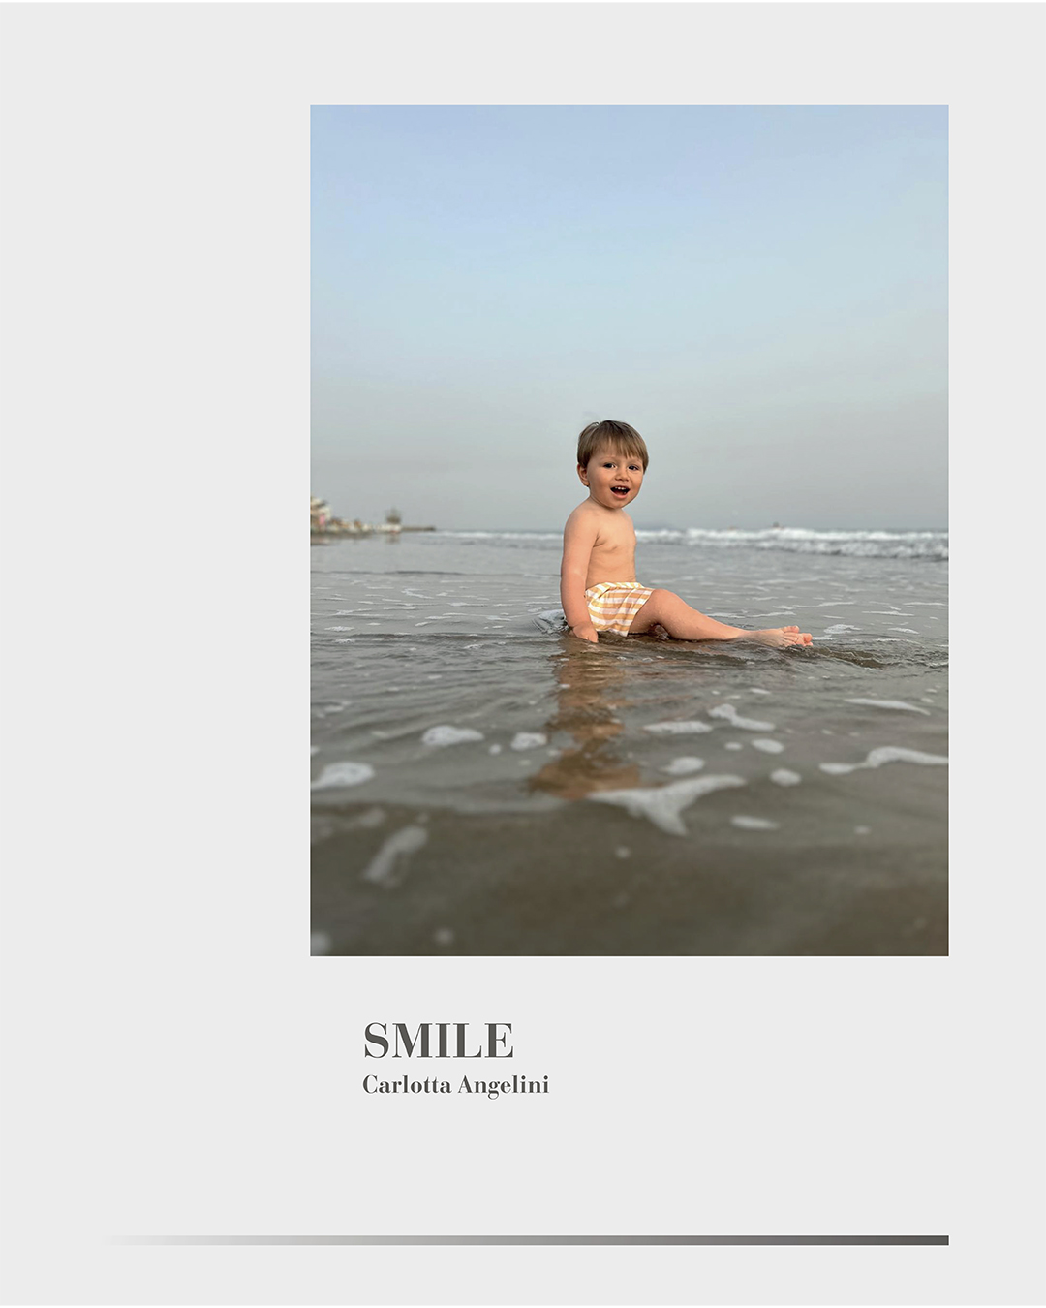
Task: Click the child's reflection in the wet sand
Action: click(x=588, y=722)
